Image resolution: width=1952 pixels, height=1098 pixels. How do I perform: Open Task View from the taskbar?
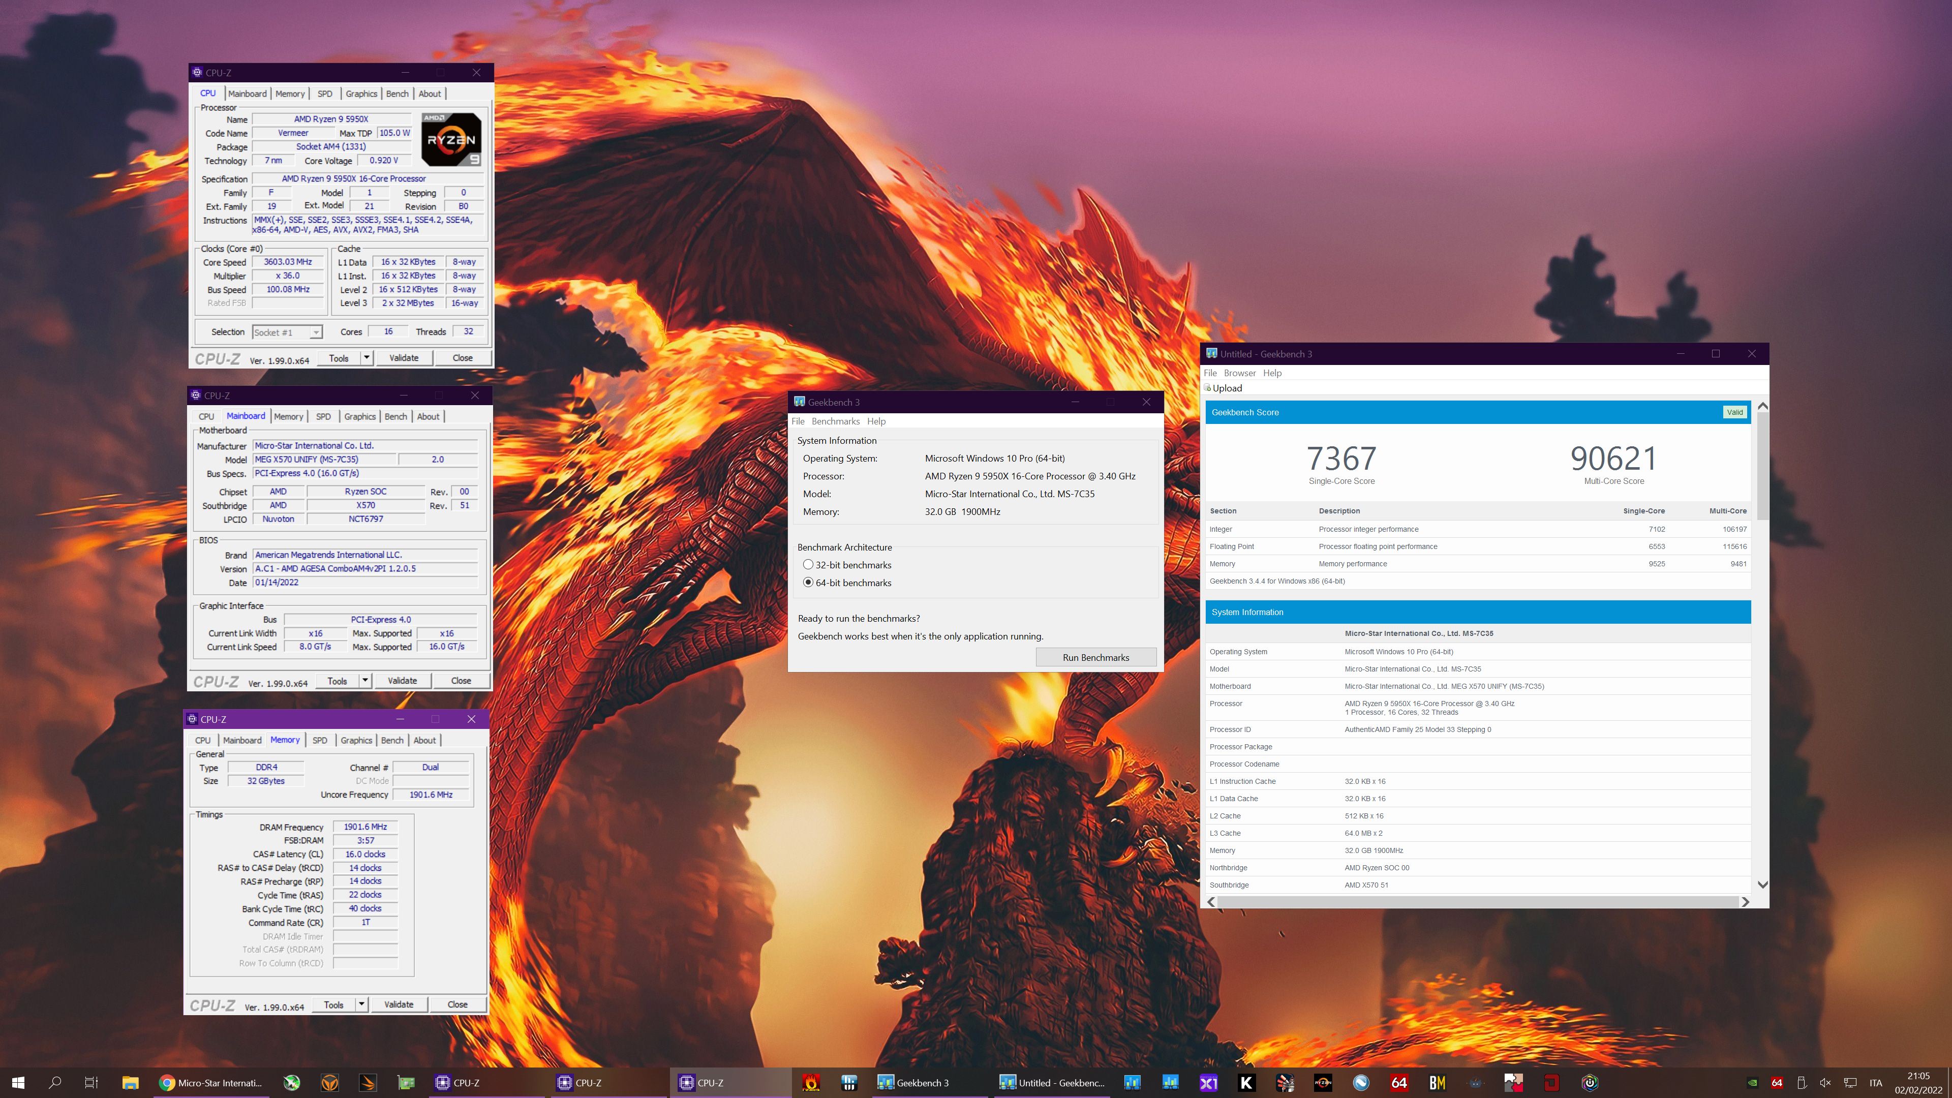(91, 1083)
